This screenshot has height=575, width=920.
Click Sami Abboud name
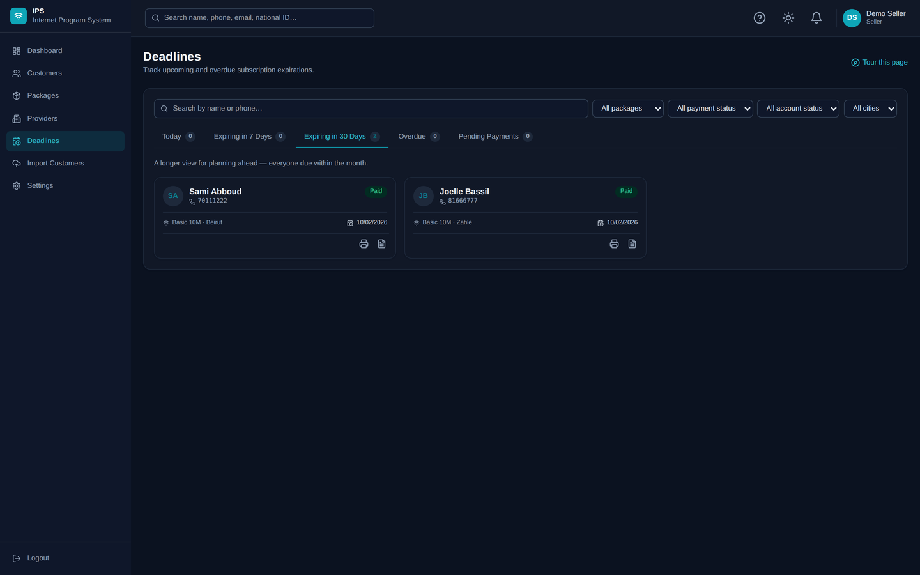pyautogui.click(x=215, y=192)
